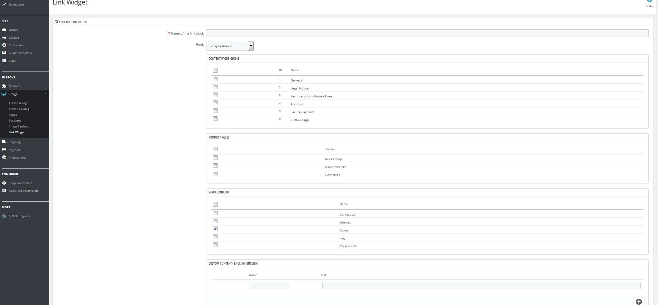This screenshot has height=305, width=658.
Task: Focus the Name of the link block field
Action: pyautogui.click(x=427, y=33)
